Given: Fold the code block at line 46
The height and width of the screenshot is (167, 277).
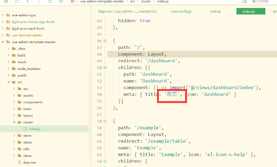Looking at the screenshot, I should (x=105, y=41).
